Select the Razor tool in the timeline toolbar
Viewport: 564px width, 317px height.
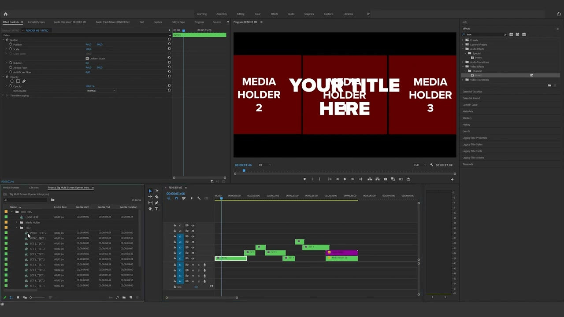(x=157, y=197)
